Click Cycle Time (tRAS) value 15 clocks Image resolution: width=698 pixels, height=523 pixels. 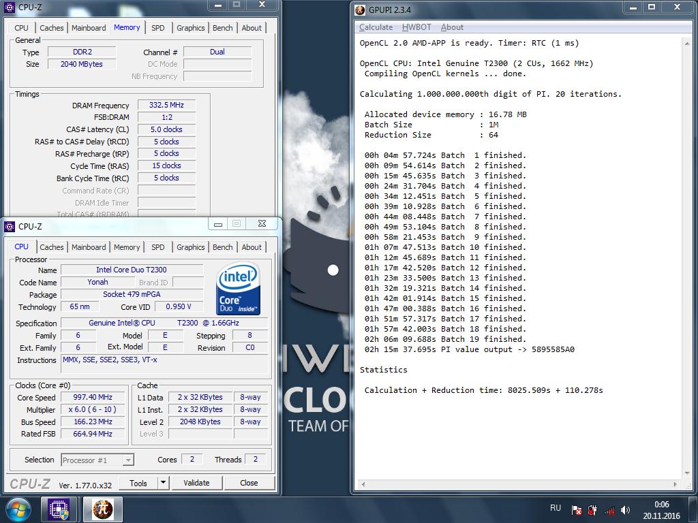(x=166, y=165)
